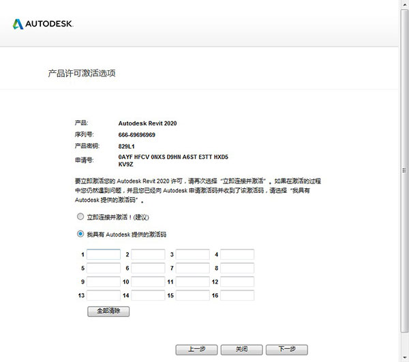The image size is (409, 362).
Task: Focus activation code field 6
Action: [x=148, y=269]
